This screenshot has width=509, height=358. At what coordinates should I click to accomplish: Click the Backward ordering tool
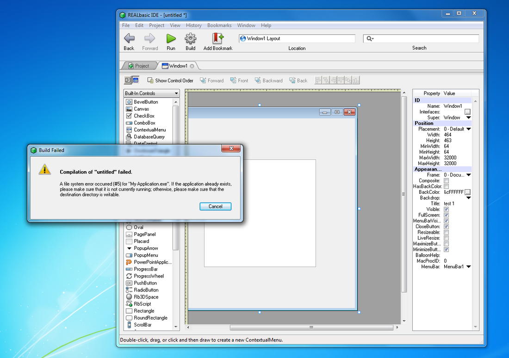[269, 80]
